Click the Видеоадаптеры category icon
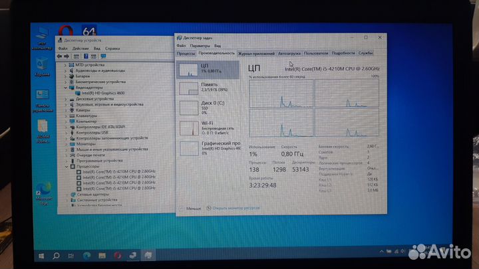Screen dimensions: 479x269 point(72,88)
